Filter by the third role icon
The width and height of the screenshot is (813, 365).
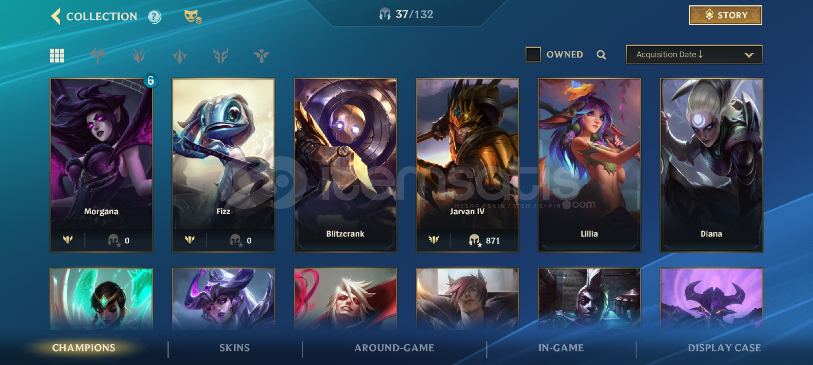tap(180, 55)
